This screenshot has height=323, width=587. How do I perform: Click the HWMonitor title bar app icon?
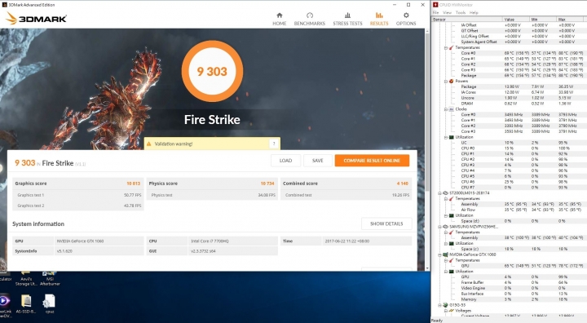(435, 5)
